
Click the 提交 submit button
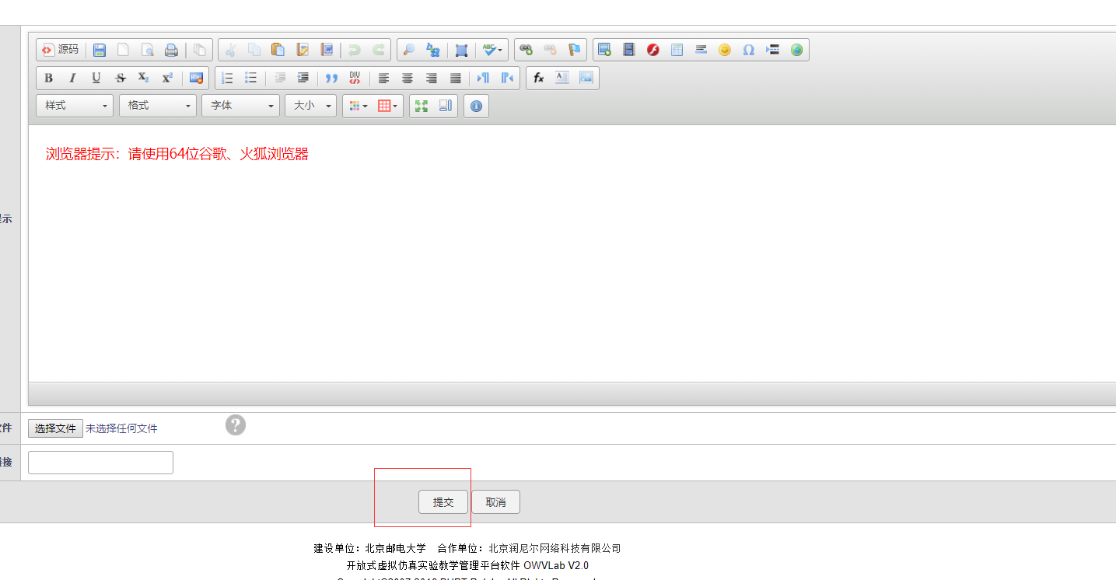(443, 502)
